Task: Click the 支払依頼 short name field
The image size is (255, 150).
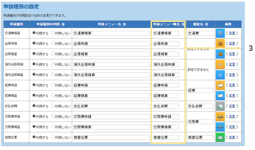Action: tap(166, 106)
